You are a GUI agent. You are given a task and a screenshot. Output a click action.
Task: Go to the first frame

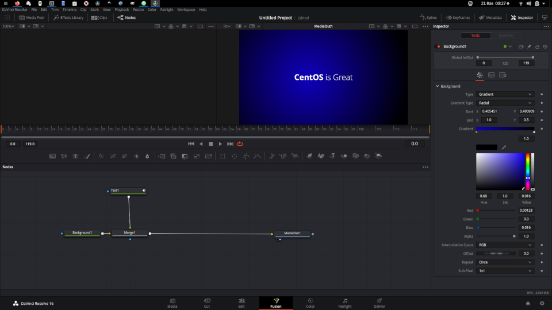tap(191, 144)
